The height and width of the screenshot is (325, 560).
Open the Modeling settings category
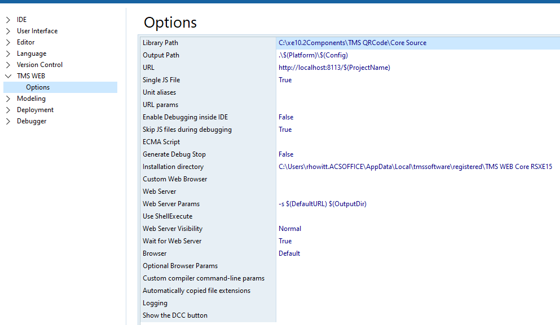click(31, 99)
